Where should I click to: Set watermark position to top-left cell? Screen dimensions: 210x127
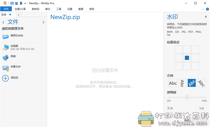[178, 49]
